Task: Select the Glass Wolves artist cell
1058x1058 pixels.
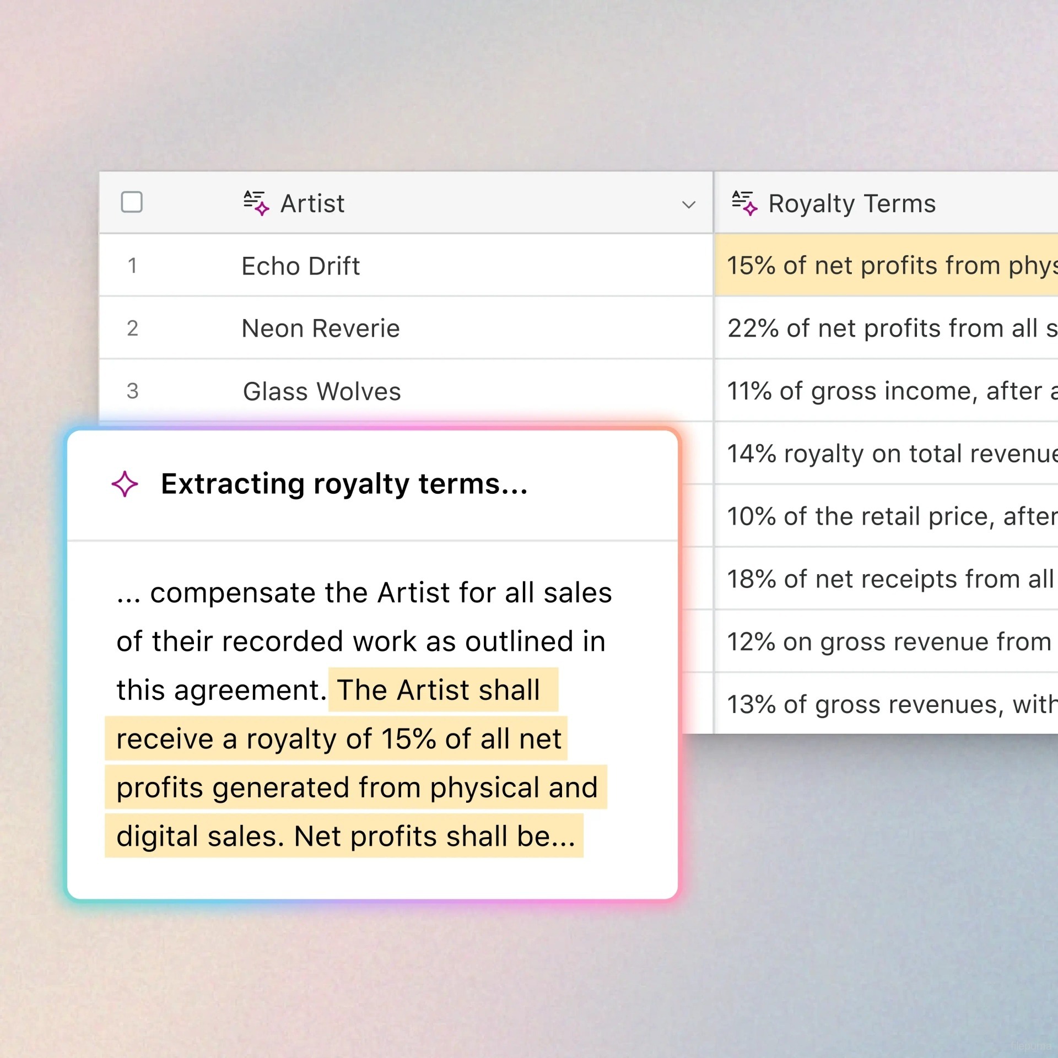Action: 322,391
